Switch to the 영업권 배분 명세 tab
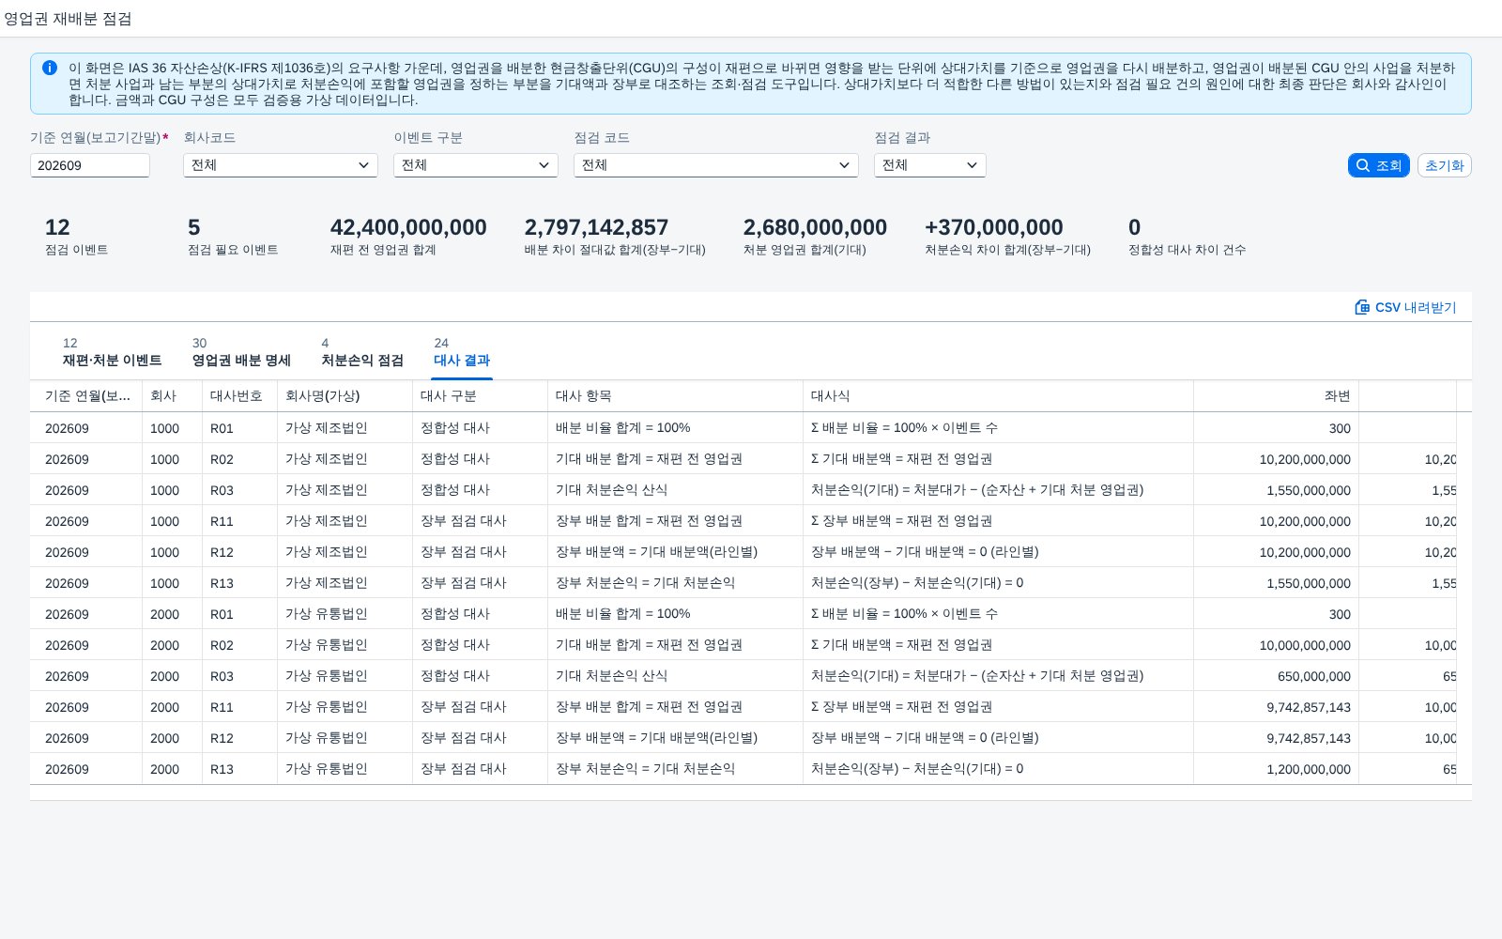This screenshot has width=1502, height=939. [x=241, y=352]
